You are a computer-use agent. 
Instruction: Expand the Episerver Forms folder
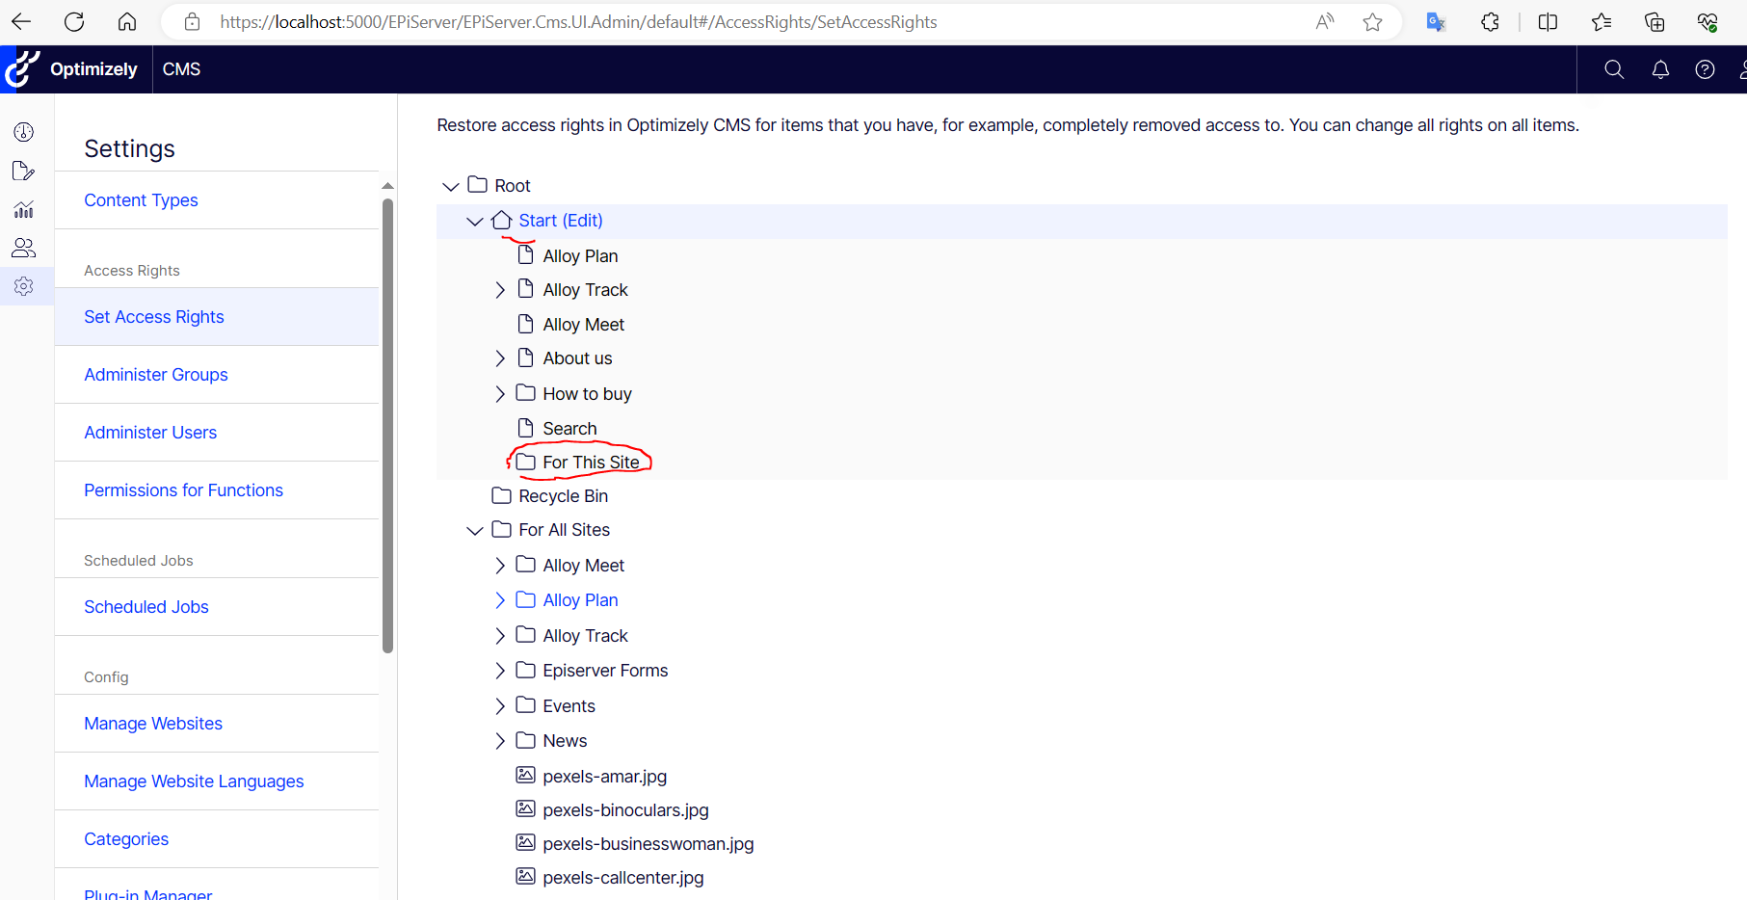(499, 671)
